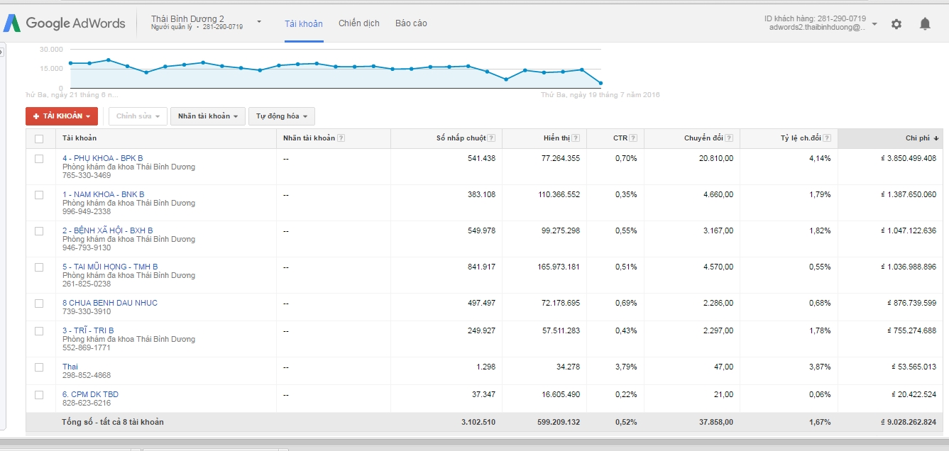
Task: Click the CTR value 3,79%
Action: pos(625,367)
